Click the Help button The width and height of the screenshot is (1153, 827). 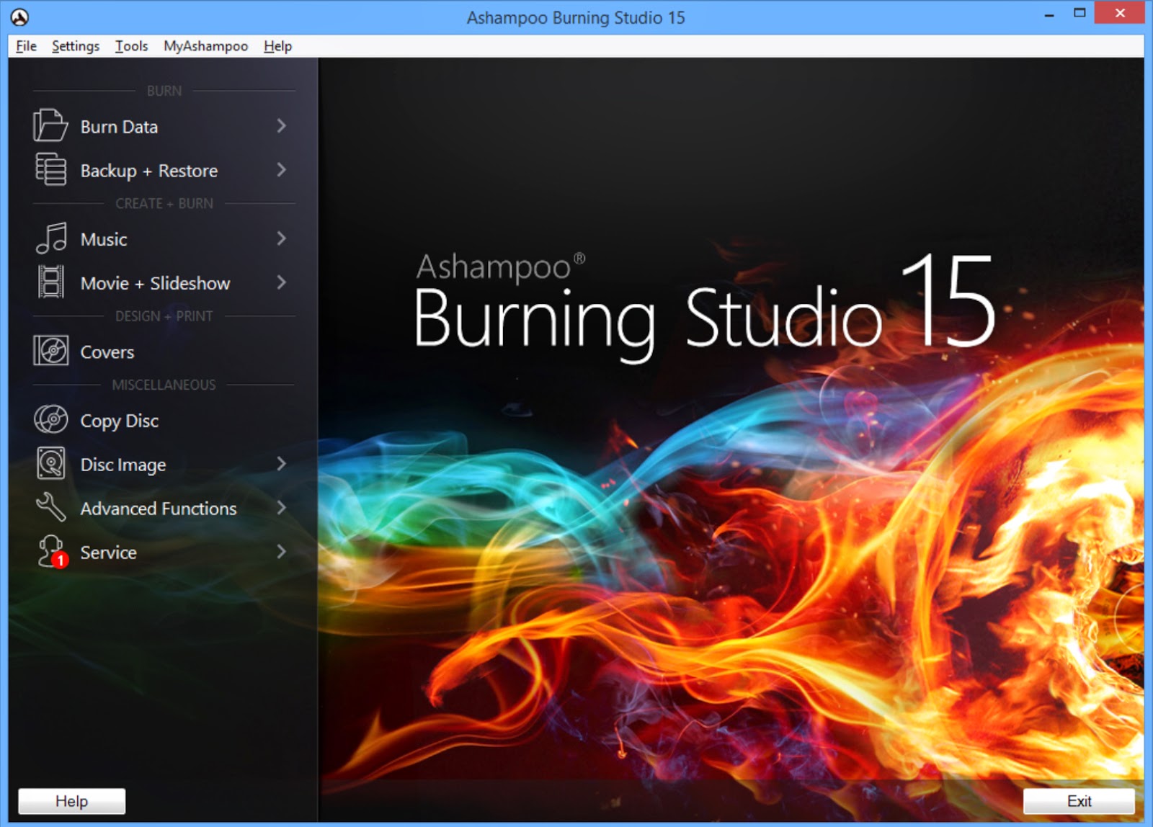click(71, 800)
